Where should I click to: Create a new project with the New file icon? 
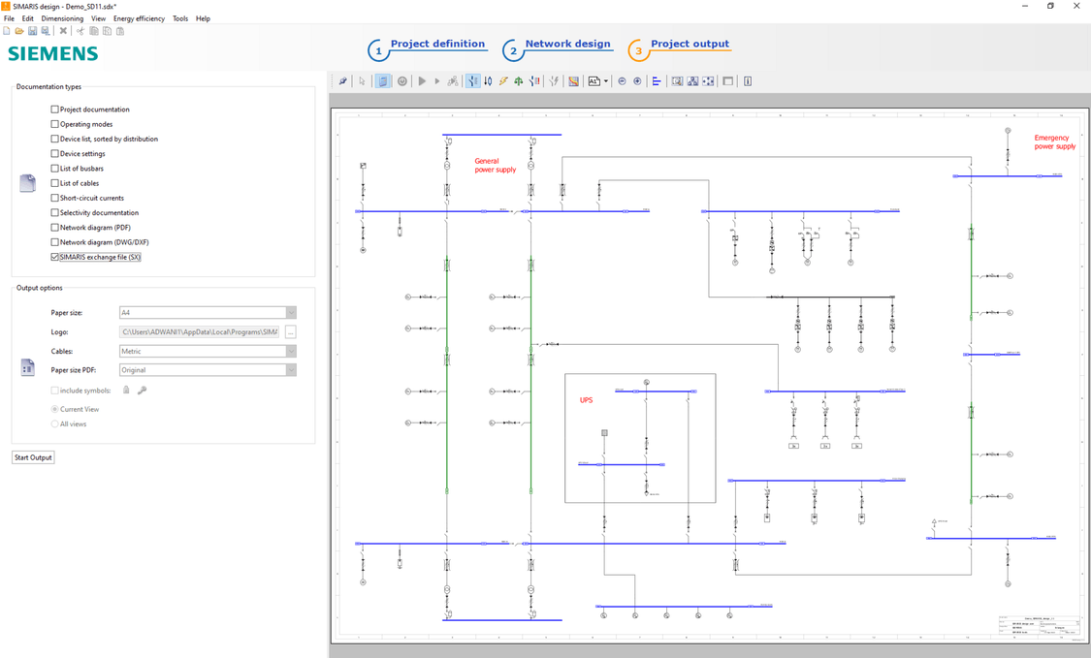7,30
